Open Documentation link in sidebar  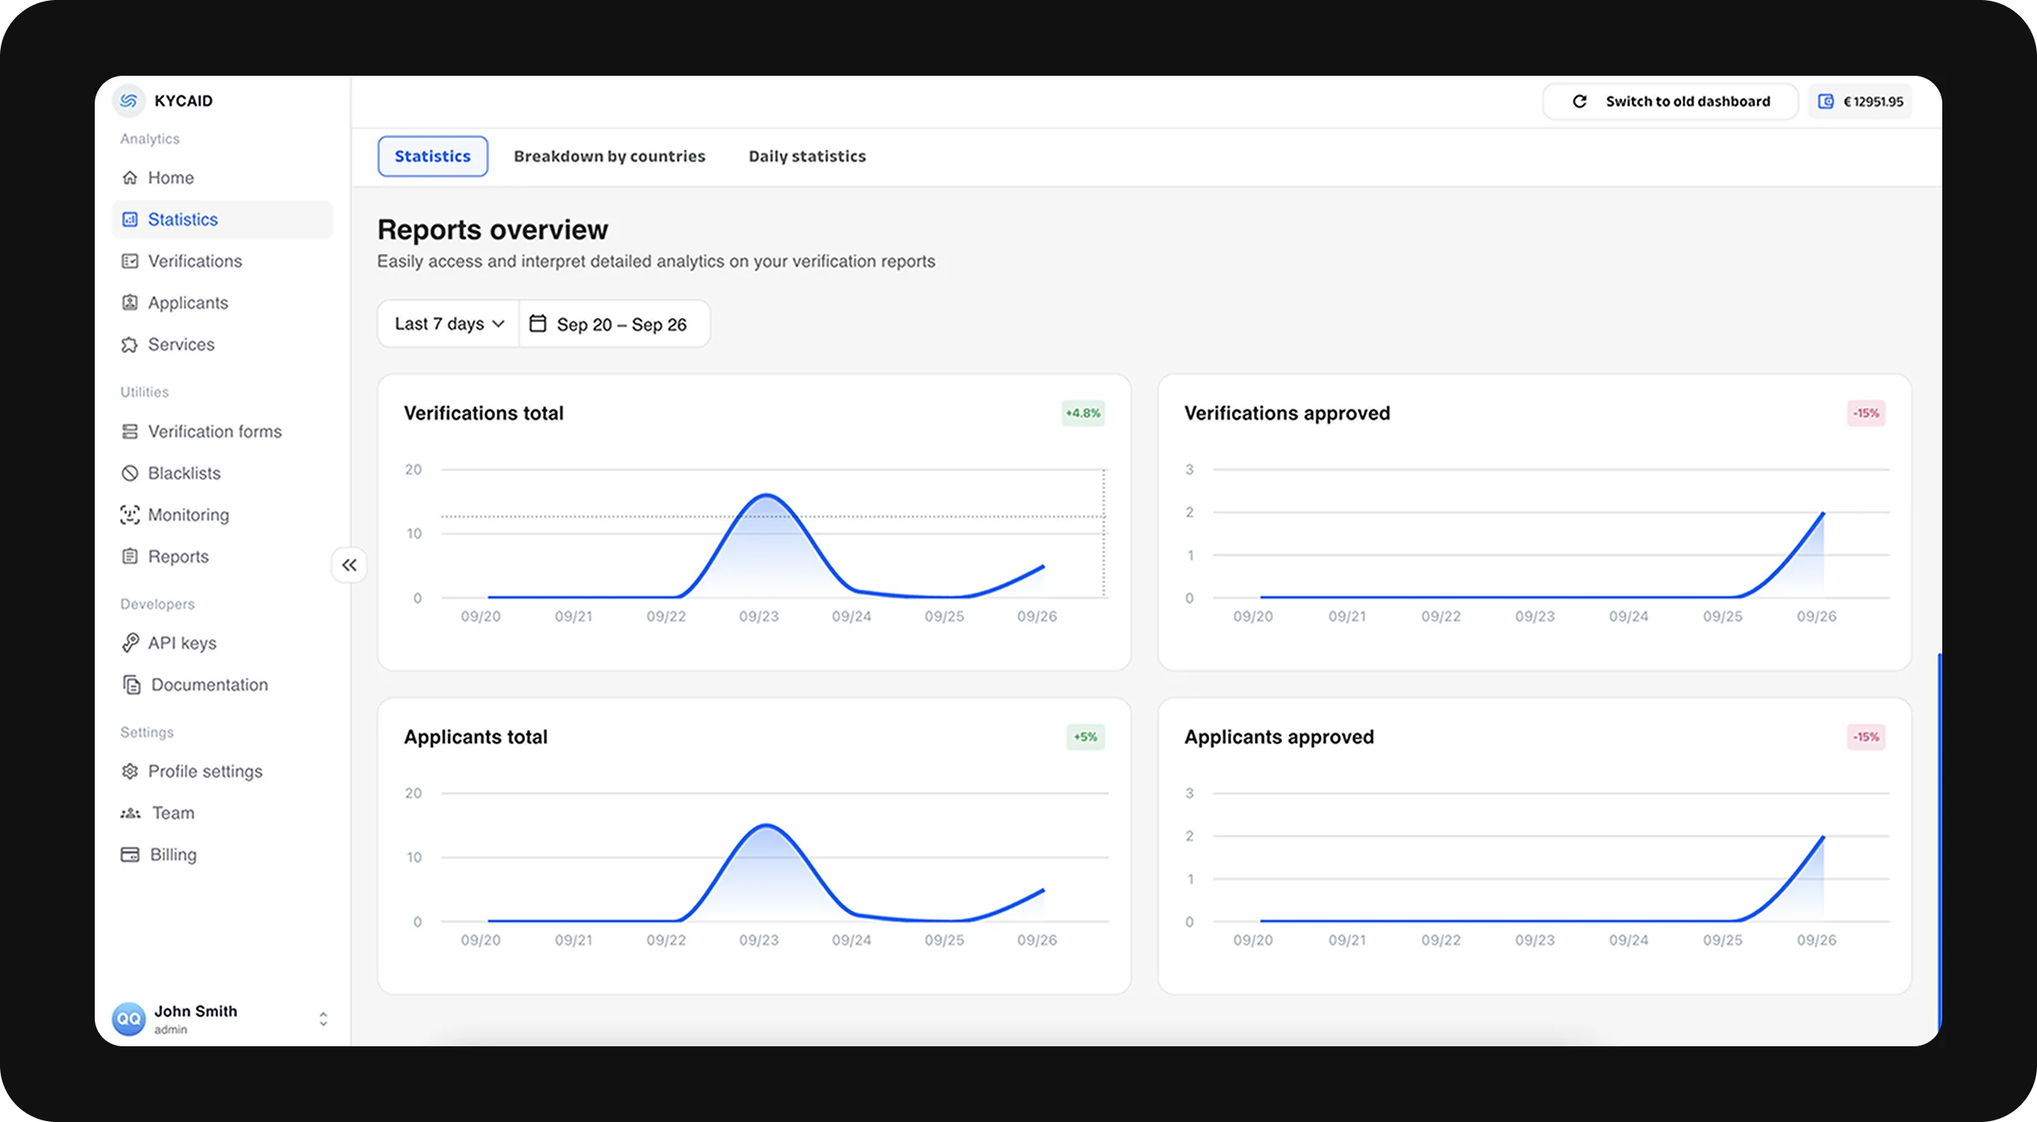pyautogui.click(x=208, y=685)
